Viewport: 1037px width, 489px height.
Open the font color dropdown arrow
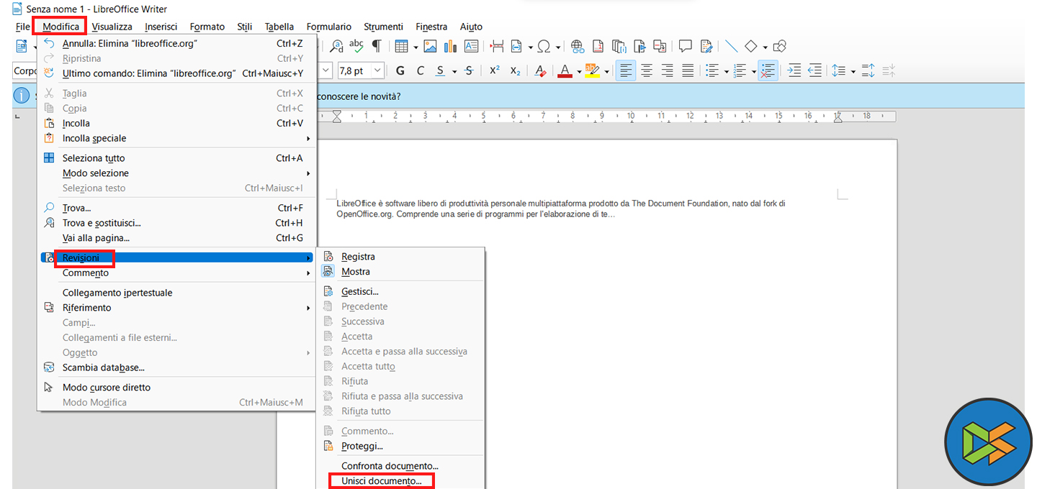578,71
